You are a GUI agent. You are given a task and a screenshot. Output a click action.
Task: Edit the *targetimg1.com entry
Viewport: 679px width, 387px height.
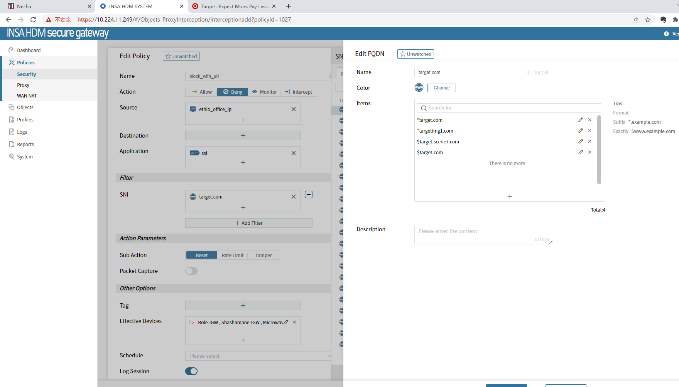[x=580, y=131]
